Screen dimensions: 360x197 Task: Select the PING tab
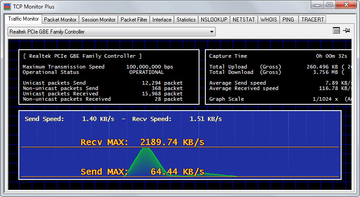tap(288, 20)
